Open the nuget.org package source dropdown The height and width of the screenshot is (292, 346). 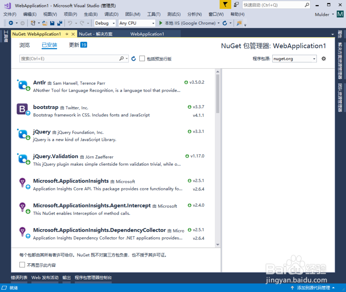point(294,58)
